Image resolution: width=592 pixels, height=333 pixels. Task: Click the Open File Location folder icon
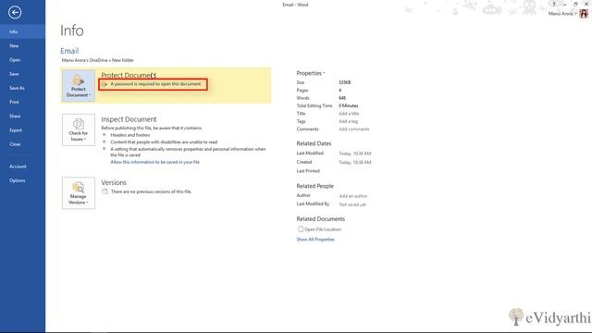301,229
